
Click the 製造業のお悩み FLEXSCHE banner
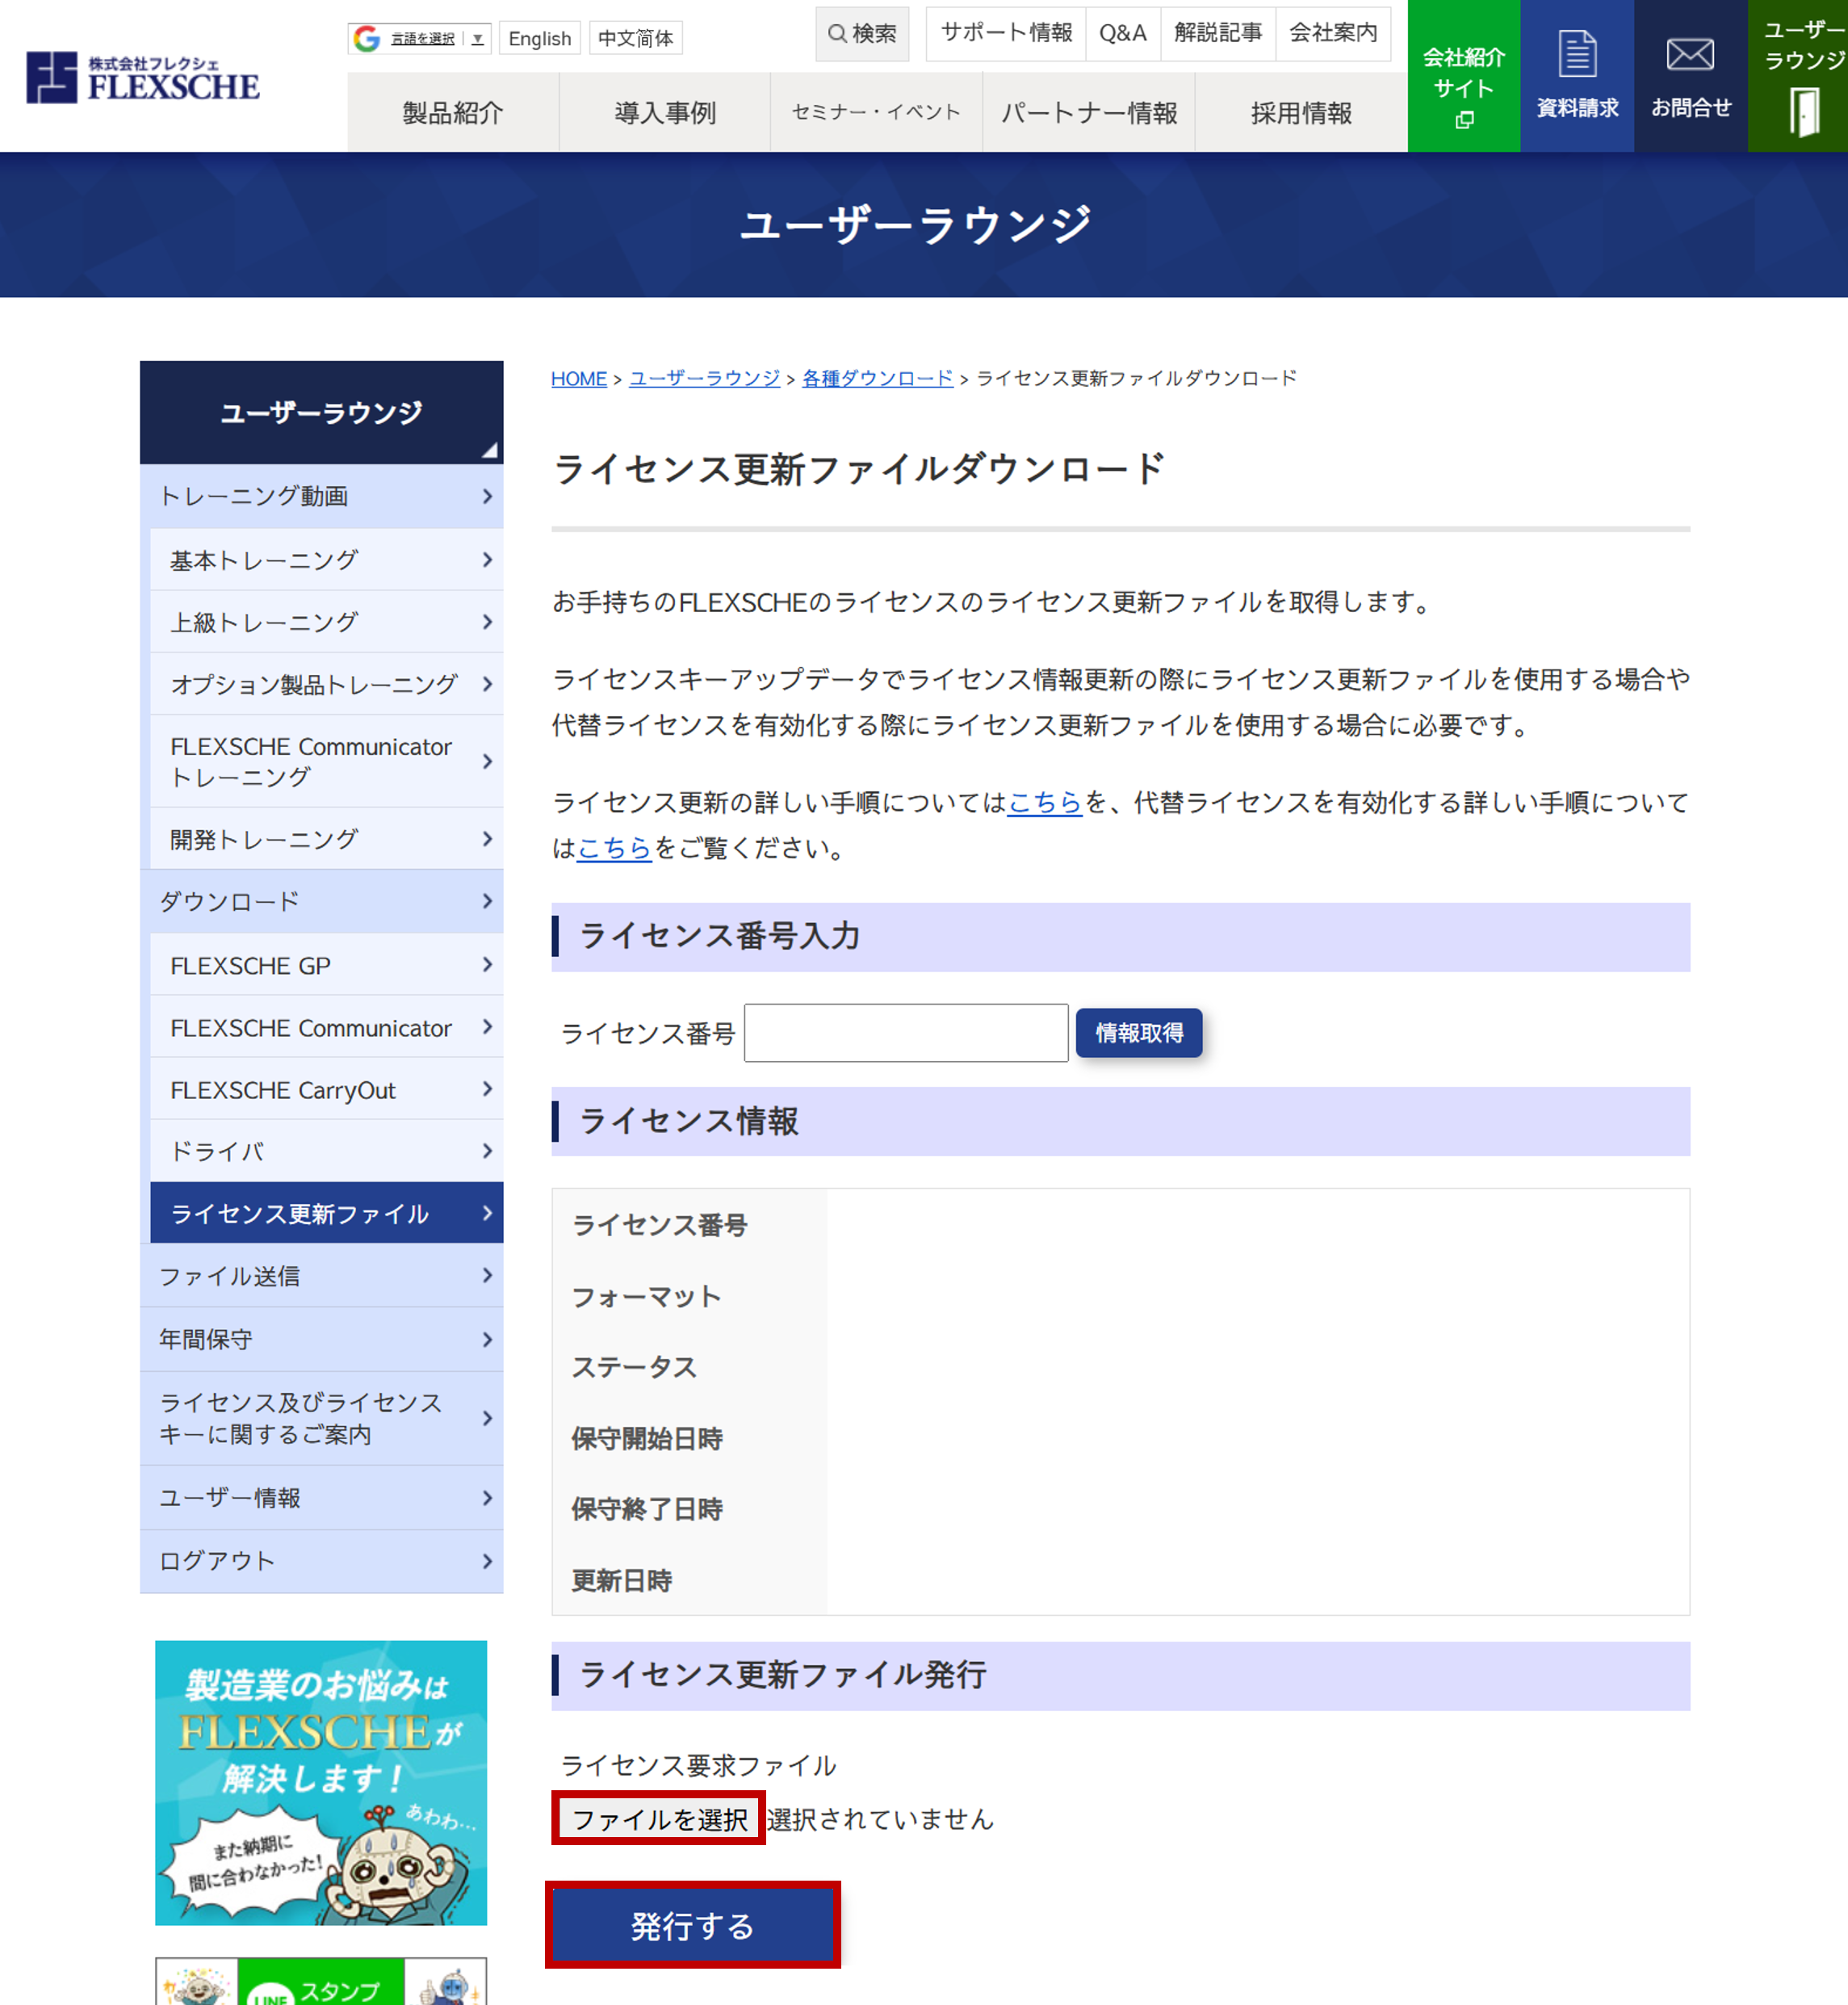point(321,1782)
